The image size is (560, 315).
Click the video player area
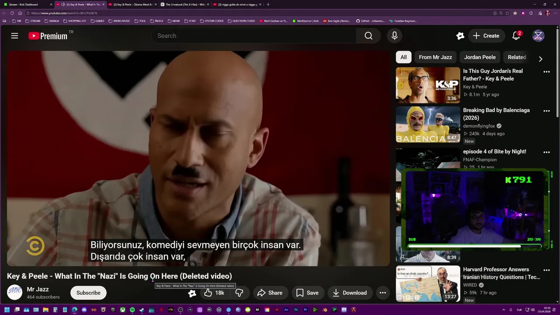[198, 158]
